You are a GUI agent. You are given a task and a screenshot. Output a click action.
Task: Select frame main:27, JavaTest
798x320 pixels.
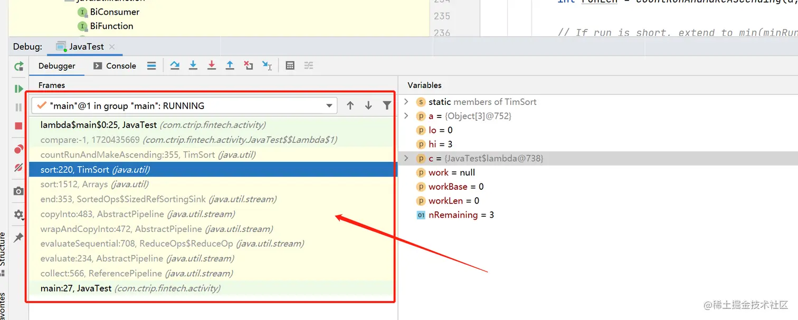click(x=211, y=288)
